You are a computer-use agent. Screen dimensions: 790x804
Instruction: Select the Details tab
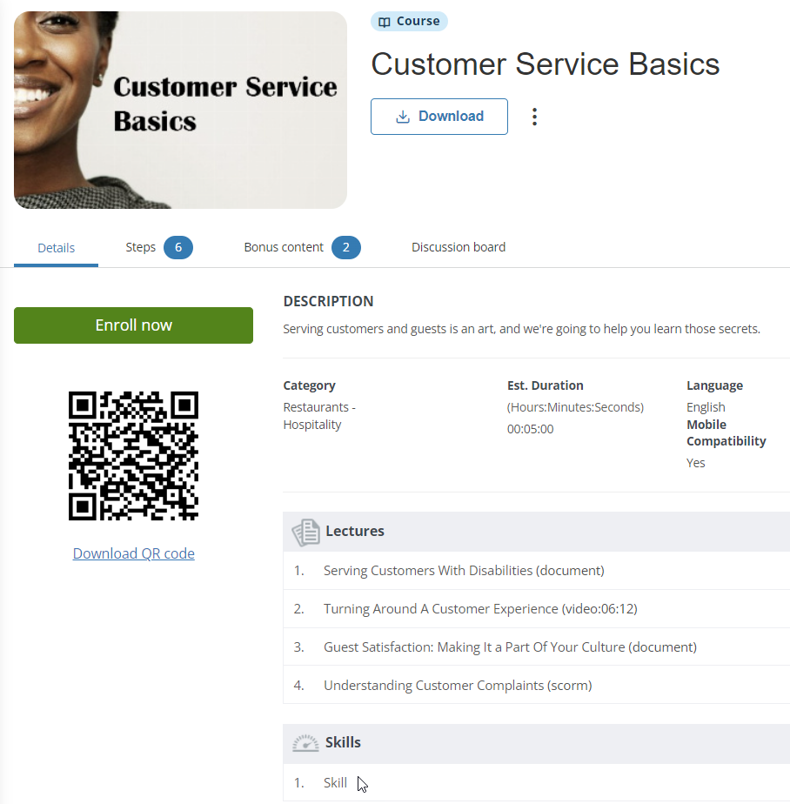(56, 247)
